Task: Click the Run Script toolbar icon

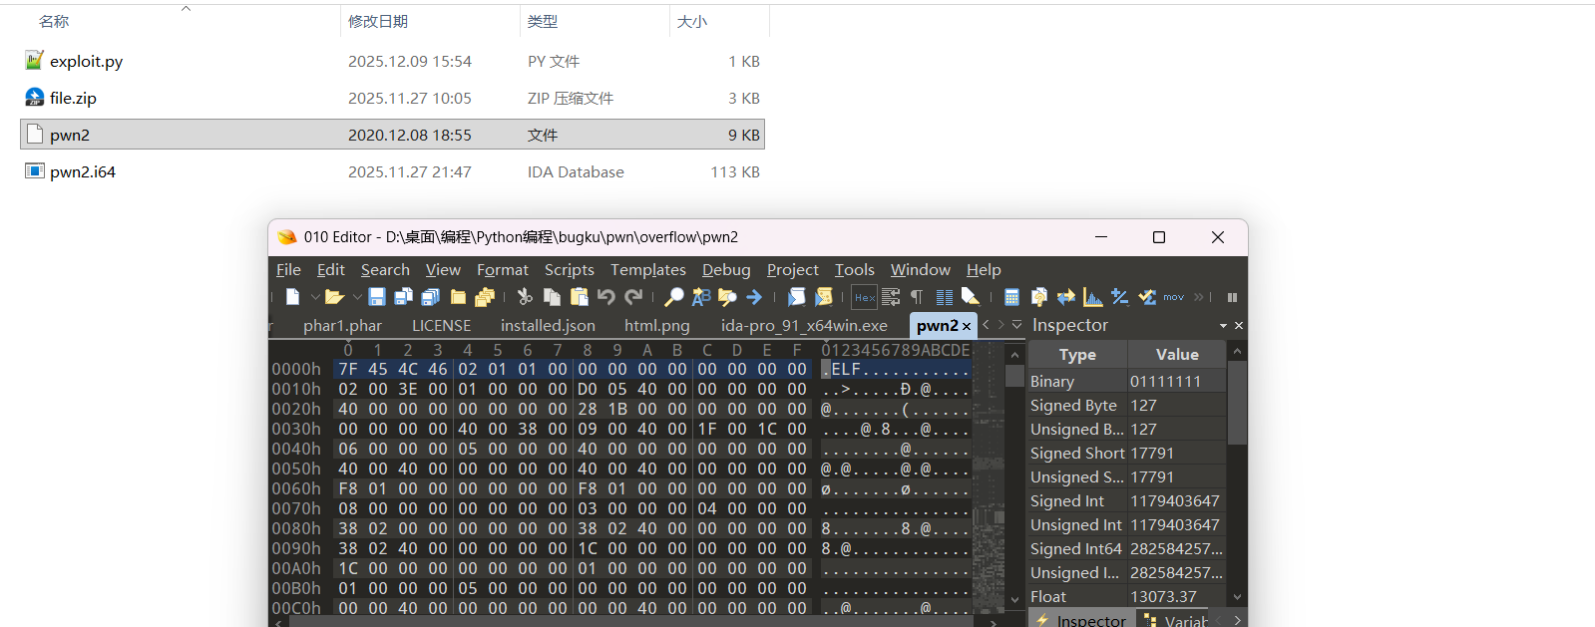Action: click(796, 297)
